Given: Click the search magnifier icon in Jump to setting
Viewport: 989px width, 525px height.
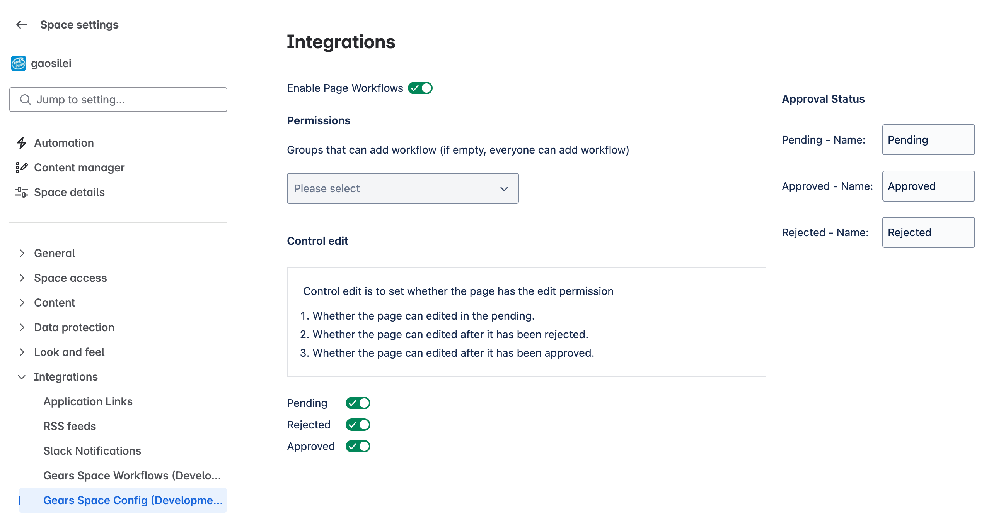Looking at the screenshot, I should click(26, 100).
